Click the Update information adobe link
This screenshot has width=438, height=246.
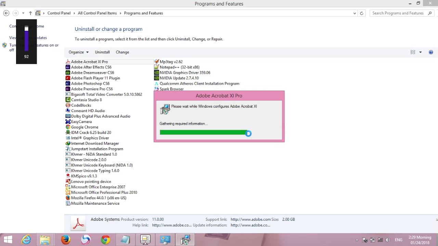(250, 225)
